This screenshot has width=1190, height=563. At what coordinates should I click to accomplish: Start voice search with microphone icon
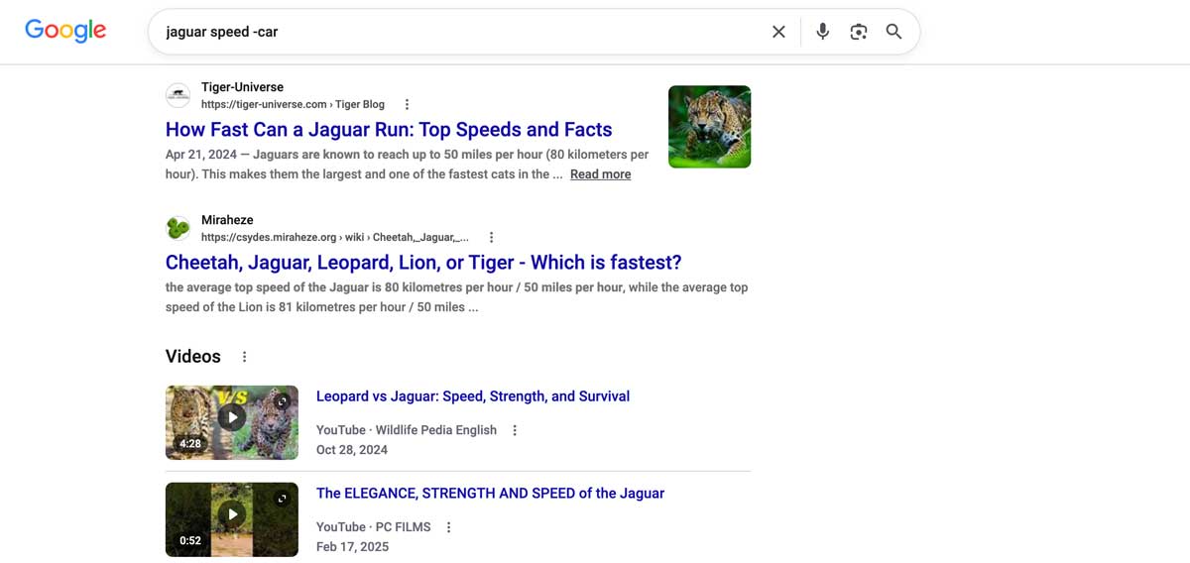822,32
